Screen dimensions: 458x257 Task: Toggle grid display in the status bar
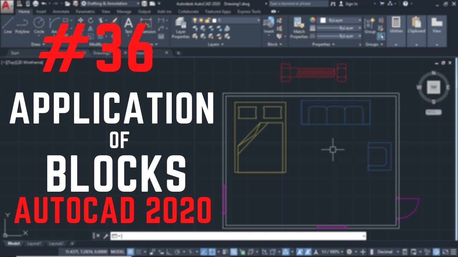(131, 252)
